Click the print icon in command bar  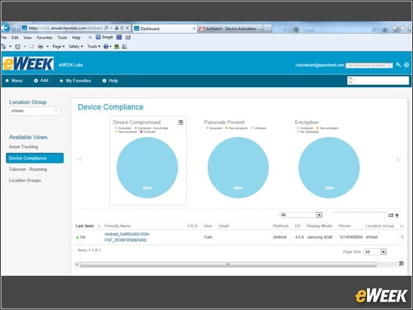(41, 46)
